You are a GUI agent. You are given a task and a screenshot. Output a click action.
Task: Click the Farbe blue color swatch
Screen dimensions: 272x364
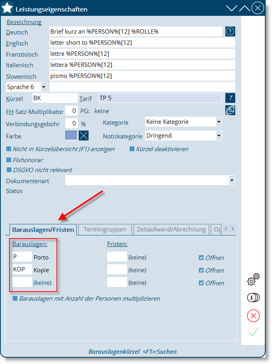click(x=71, y=136)
